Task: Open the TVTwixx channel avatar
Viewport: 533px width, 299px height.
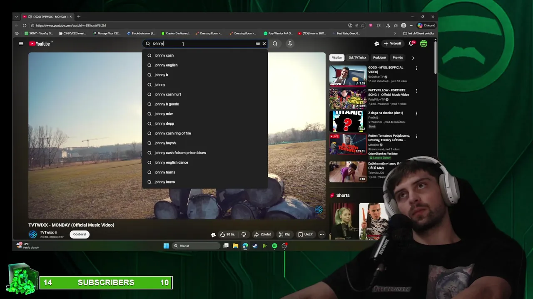Action: (32, 234)
